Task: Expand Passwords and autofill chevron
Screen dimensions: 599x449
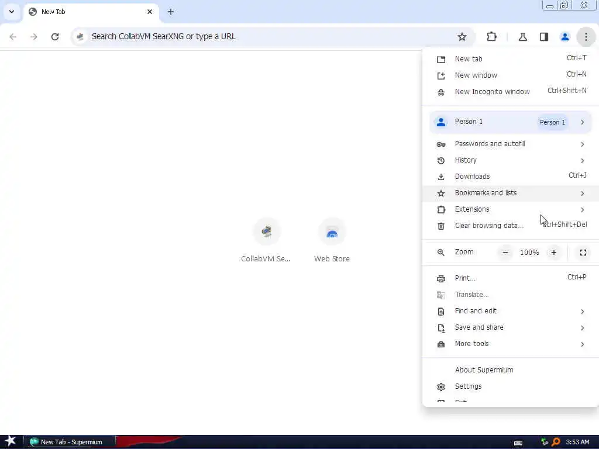Action: (x=582, y=144)
